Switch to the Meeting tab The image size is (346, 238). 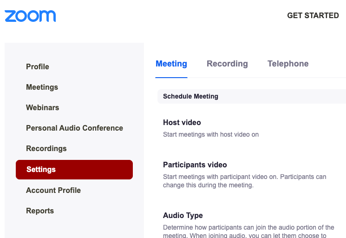click(x=171, y=64)
